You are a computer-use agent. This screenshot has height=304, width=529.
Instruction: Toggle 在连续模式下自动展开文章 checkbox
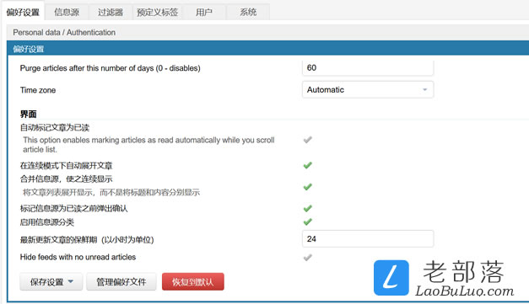tap(307, 165)
